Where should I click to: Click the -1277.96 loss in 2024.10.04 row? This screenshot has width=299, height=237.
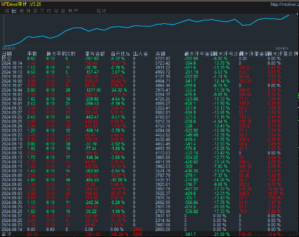[x=93, y=90]
